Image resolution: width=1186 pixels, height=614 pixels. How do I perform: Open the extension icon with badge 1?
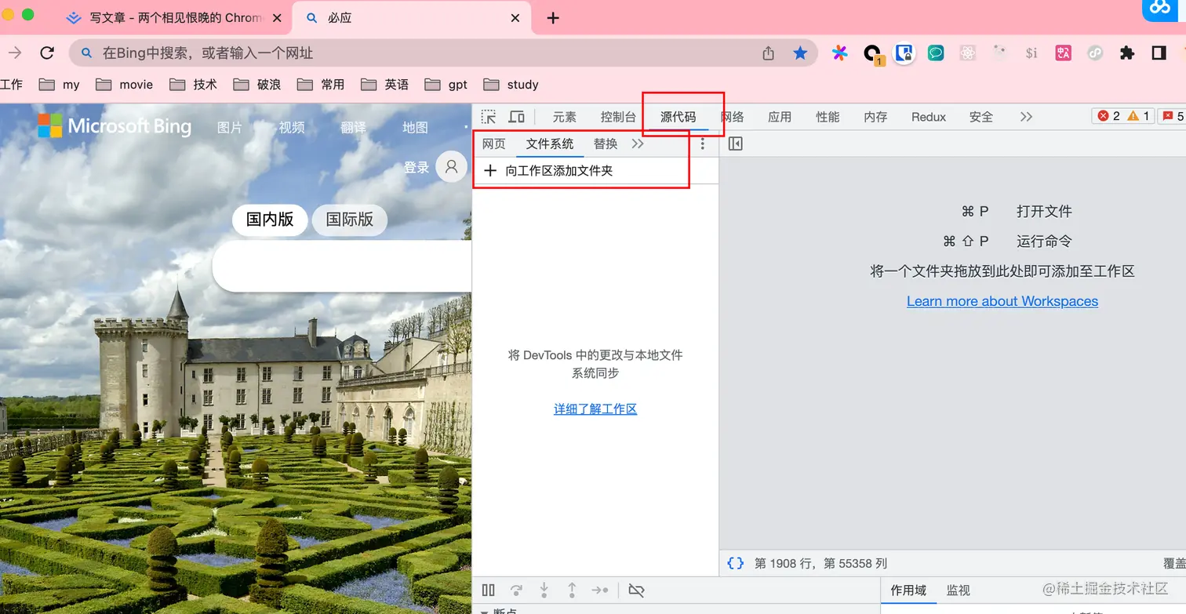pos(873,54)
